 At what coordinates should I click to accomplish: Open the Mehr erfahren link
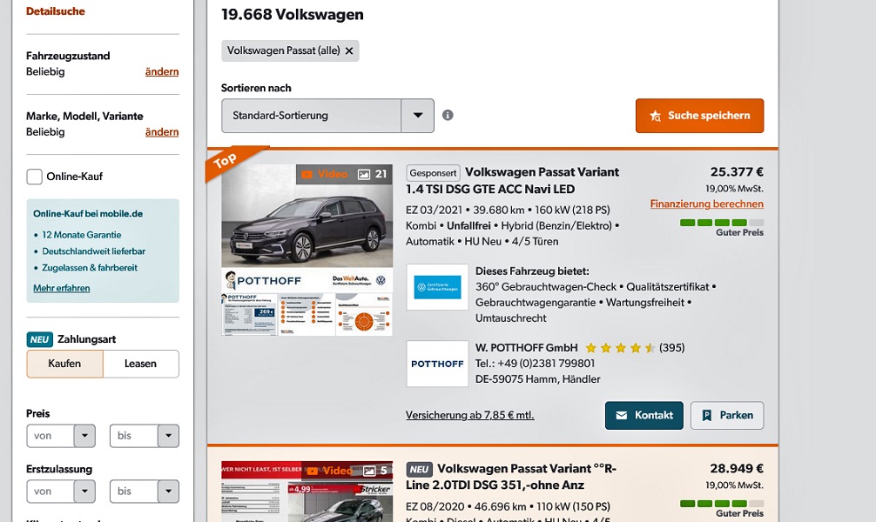click(x=62, y=288)
